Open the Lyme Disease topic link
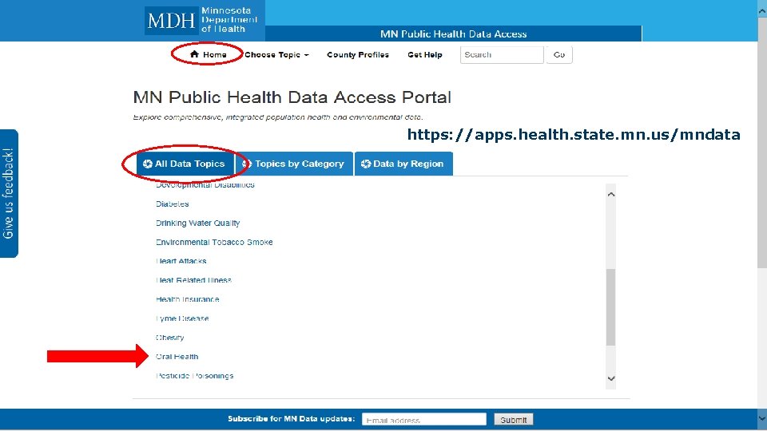Viewport: 767px width, 431px height. 182,318
